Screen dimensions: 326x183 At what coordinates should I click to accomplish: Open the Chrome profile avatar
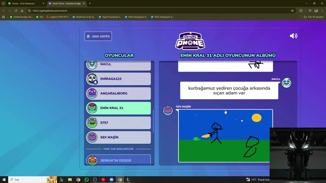pyautogui.click(x=316, y=11)
